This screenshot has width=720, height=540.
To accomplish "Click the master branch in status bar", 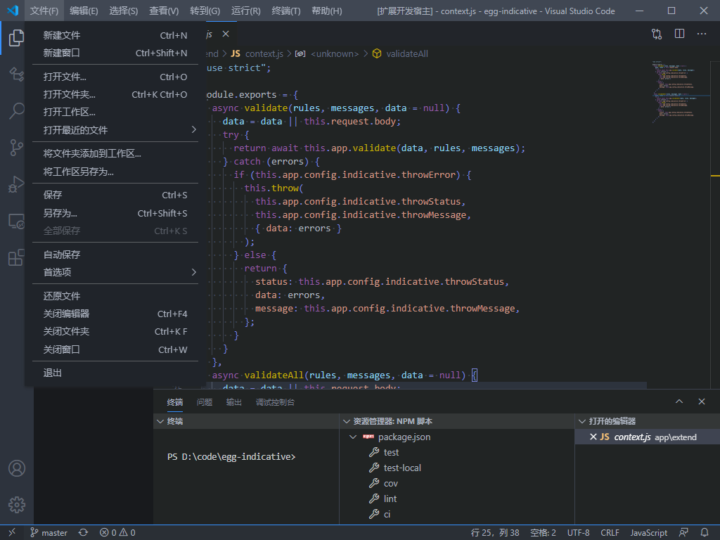I will 49,533.
